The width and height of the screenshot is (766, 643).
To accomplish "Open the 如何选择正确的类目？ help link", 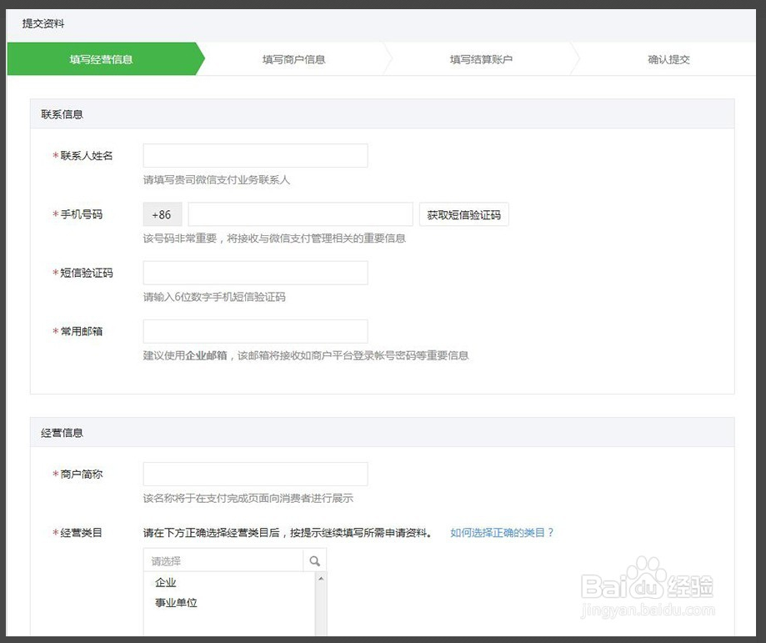I will [502, 532].
